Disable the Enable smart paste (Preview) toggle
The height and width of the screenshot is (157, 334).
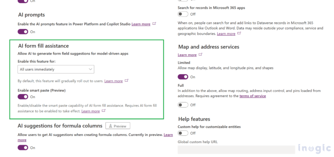click(x=23, y=97)
